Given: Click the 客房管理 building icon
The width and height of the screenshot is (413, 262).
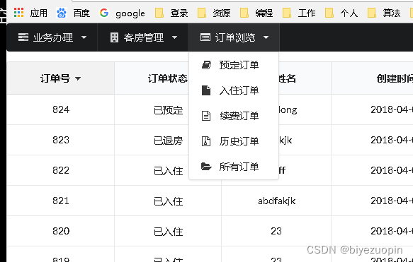Looking at the screenshot, I should click(x=114, y=37).
